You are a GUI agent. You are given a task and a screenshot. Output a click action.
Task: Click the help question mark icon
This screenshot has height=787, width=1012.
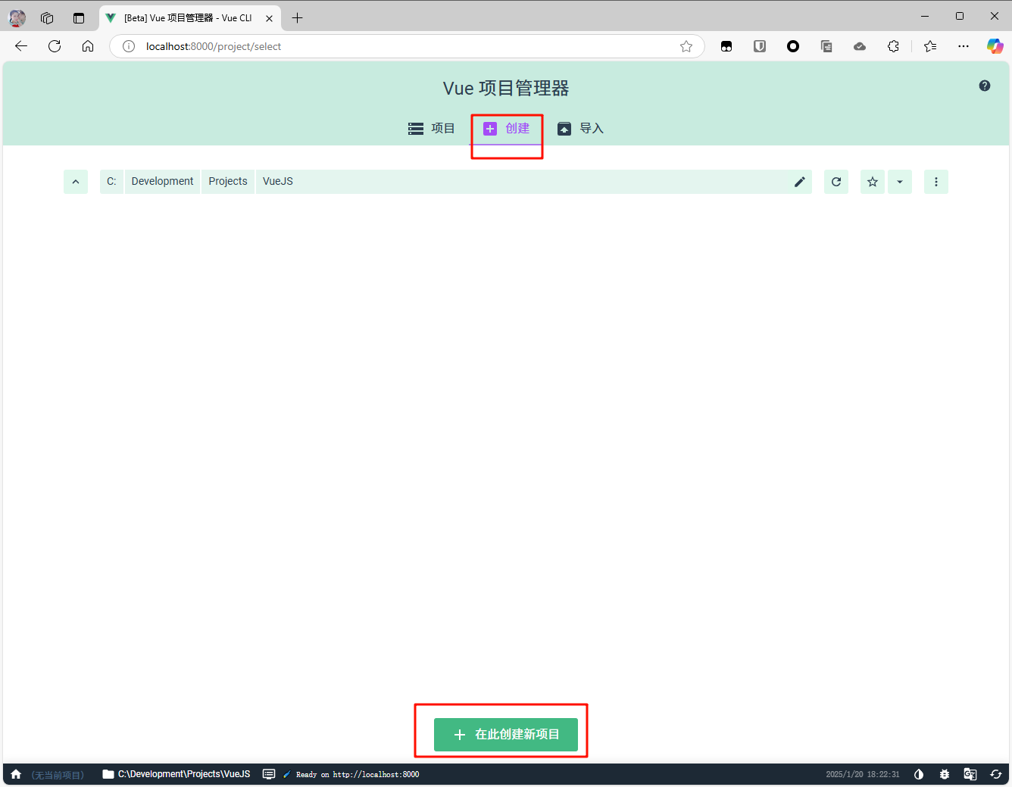(x=985, y=86)
